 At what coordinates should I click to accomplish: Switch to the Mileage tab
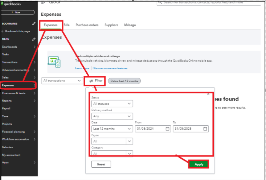point(130,25)
